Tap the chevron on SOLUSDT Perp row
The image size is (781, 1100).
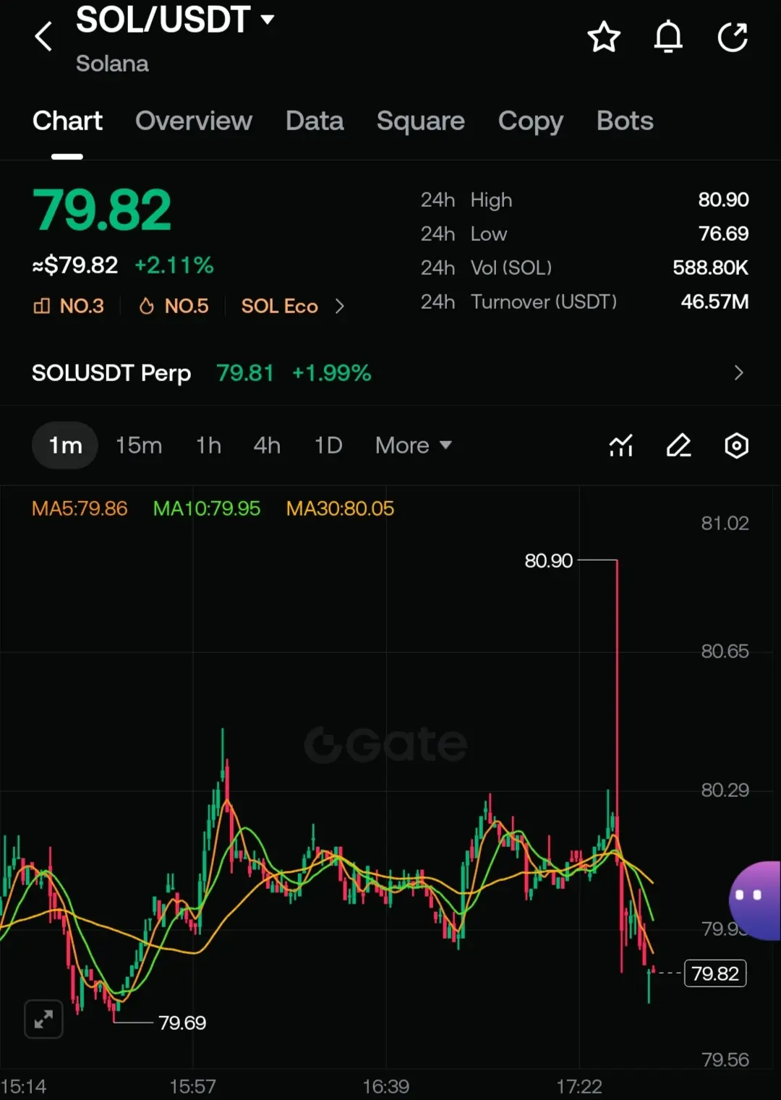738,373
